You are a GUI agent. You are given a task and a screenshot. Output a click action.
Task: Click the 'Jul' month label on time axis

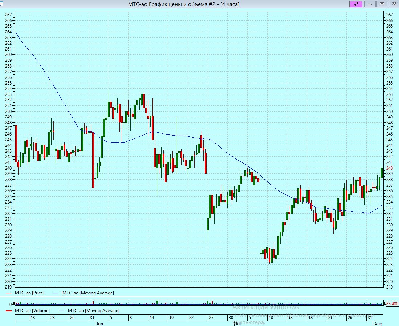[x=238, y=324]
